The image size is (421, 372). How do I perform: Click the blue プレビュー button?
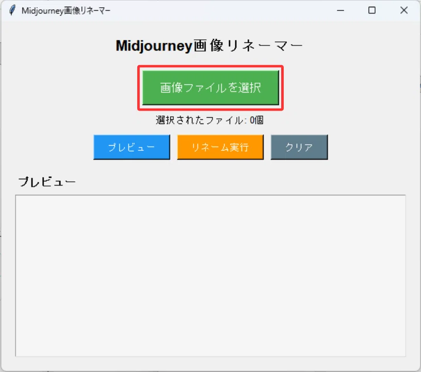pos(132,147)
